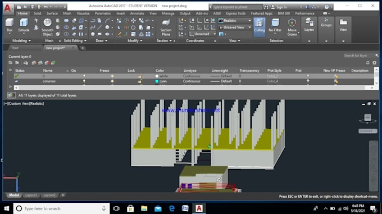The height and width of the screenshot is (214, 382).
Task: Toggle On lightbulb for columns layer
Action: (x=84, y=81)
